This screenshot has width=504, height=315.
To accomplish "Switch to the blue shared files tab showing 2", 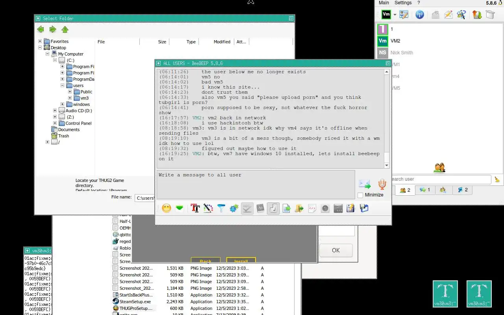I will 462,190.
